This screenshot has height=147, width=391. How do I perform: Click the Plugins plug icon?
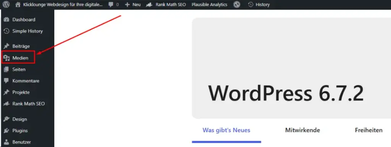pos(6,131)
